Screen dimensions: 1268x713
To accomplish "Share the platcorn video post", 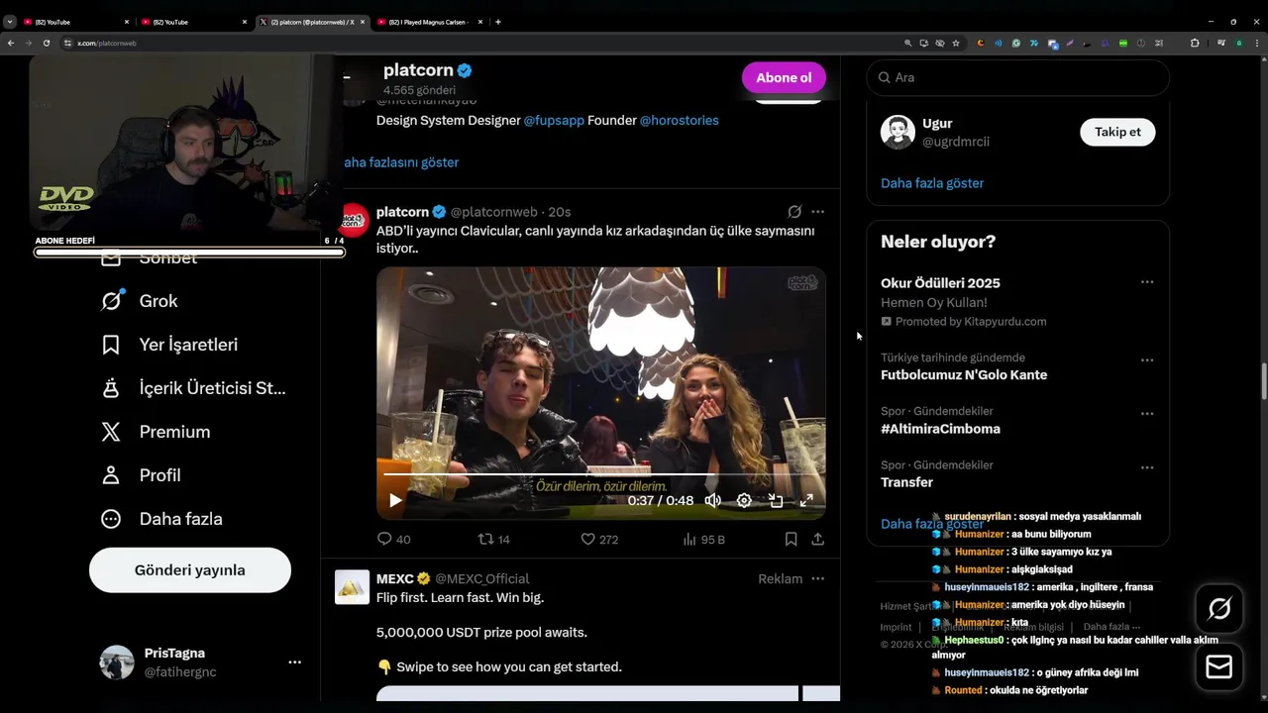I will tap(817, 539).
